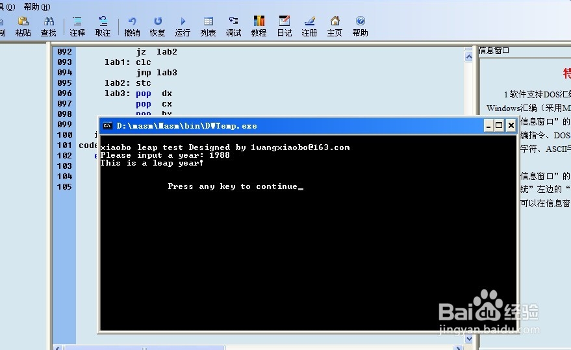This screenshot has width=571, height=350.
Task: Maximize the DTemp.exe console window
Action: point(500,126)
